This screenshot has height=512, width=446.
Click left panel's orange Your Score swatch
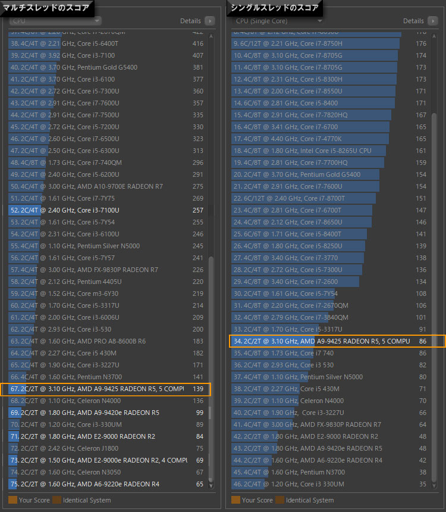pyautogui.click(x=12, y=500)
